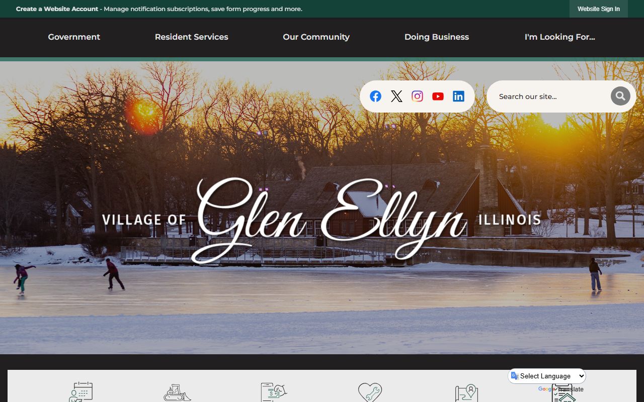Open the Facebook social icon
644x402 pixels.
tap(375, 96)
